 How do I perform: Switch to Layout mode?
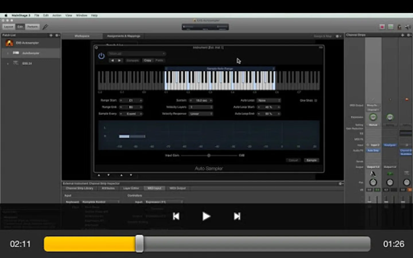coord(9,27)
